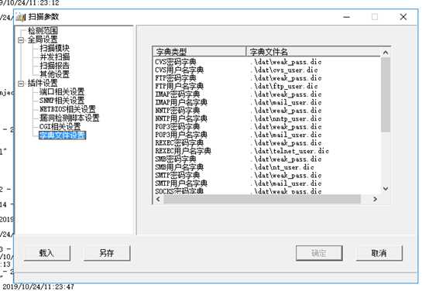The width and height of the screenshot is (429, 291).
Task: Select the REXEC密码字典 row
Action: 266,142
